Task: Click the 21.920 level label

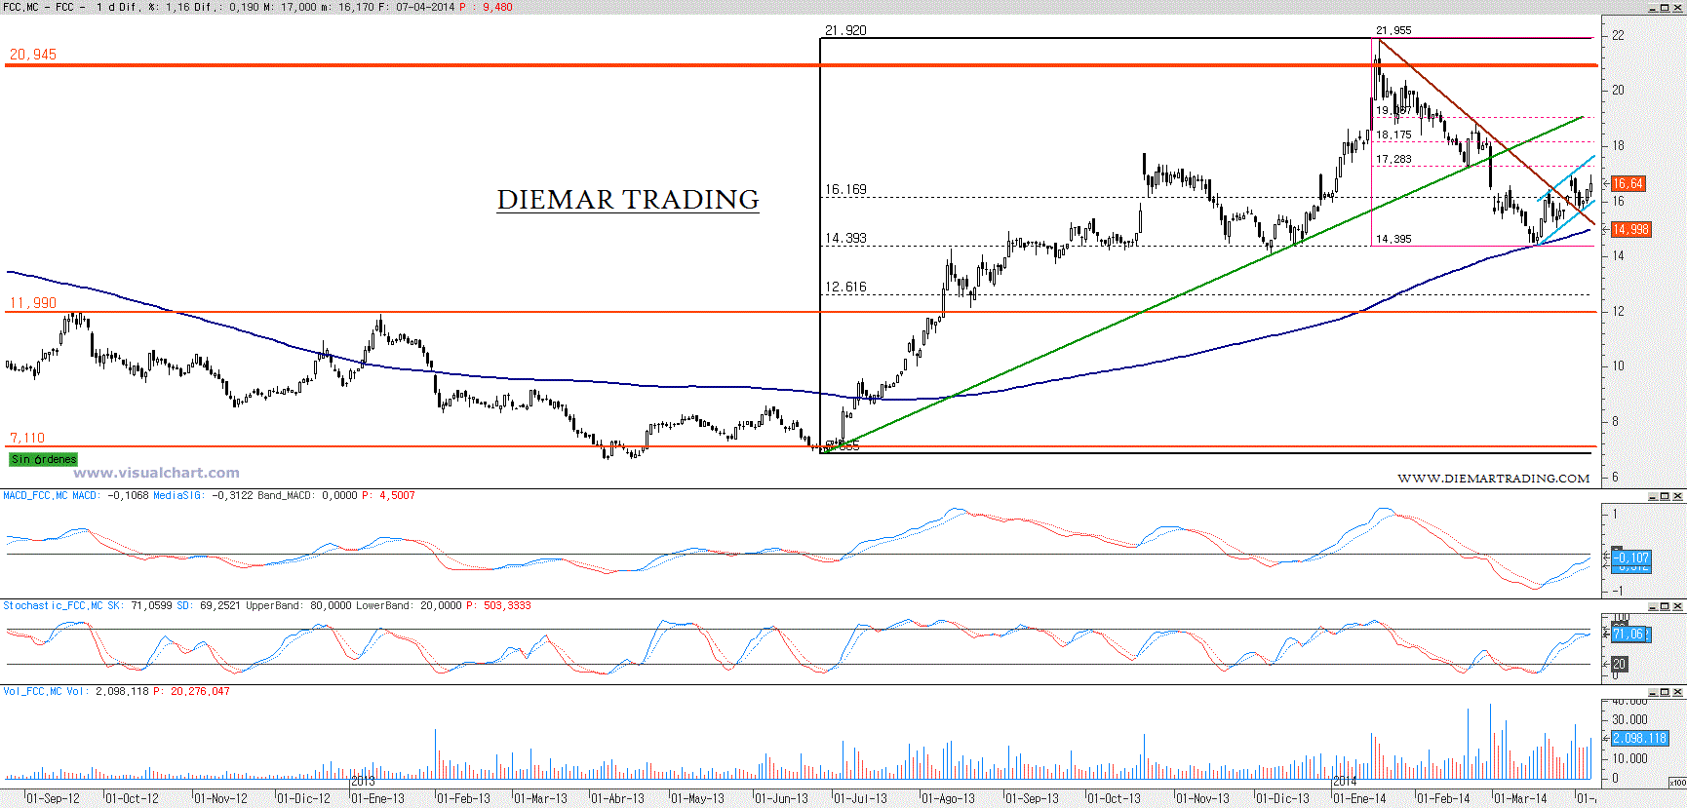Action: point(845,30)
